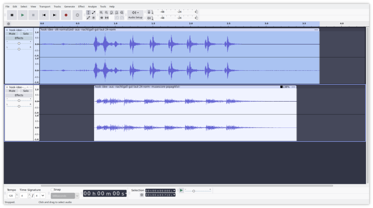Enable the Snap checkbox
373x208 pixels.
click(x=52, y=190)
